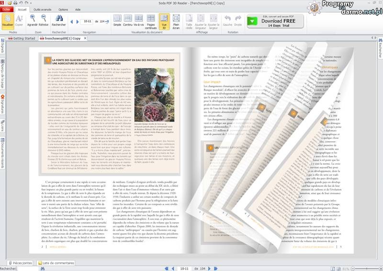Go to next page in status bar

(209, 269)
